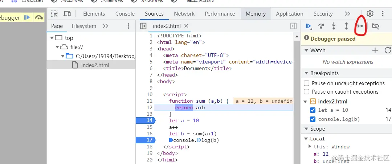The width and height of the screenshot is (392, 164).
Task: Open the Network tab
Action: click(184, 14)
